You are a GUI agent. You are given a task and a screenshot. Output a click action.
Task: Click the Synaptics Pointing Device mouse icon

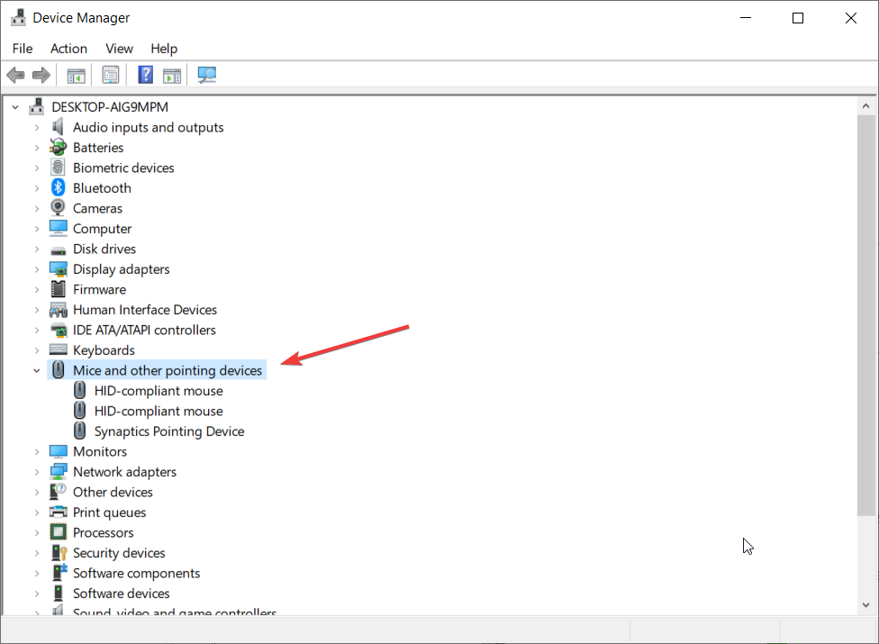pos(79,431)
